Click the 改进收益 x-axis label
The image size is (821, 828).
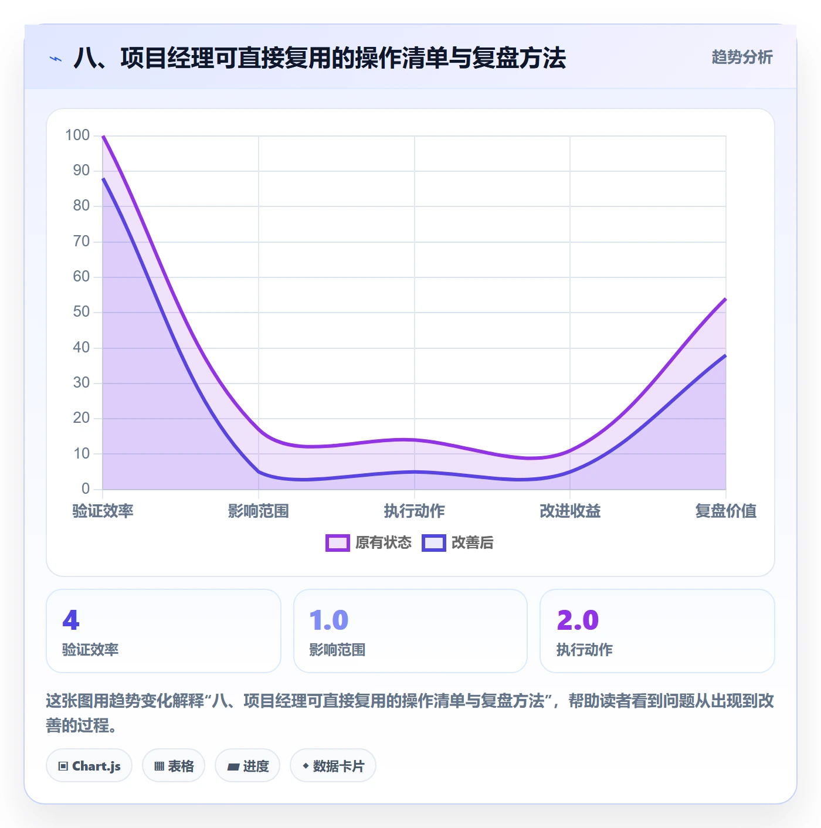(570, 511)
